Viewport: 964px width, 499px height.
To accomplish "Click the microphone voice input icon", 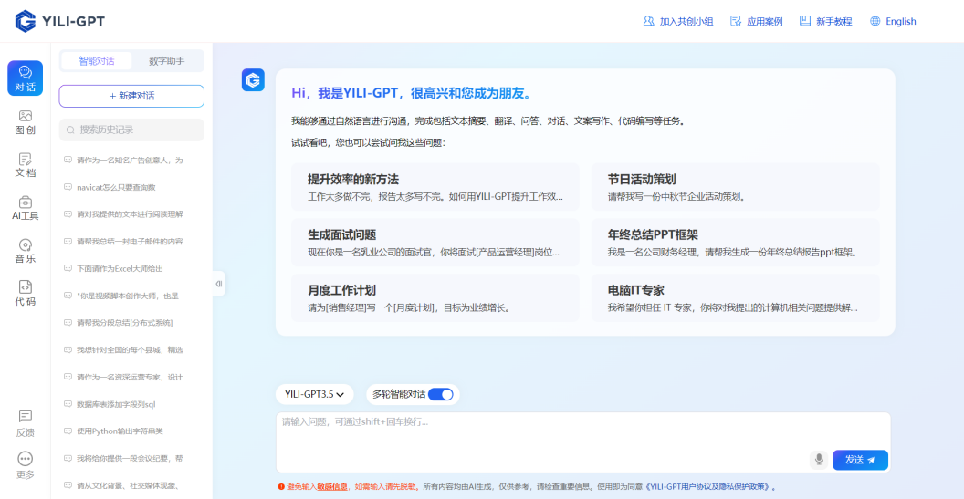I will click(x=819, y=460).
